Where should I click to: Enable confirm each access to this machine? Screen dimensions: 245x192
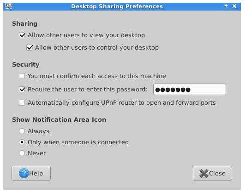22,76
